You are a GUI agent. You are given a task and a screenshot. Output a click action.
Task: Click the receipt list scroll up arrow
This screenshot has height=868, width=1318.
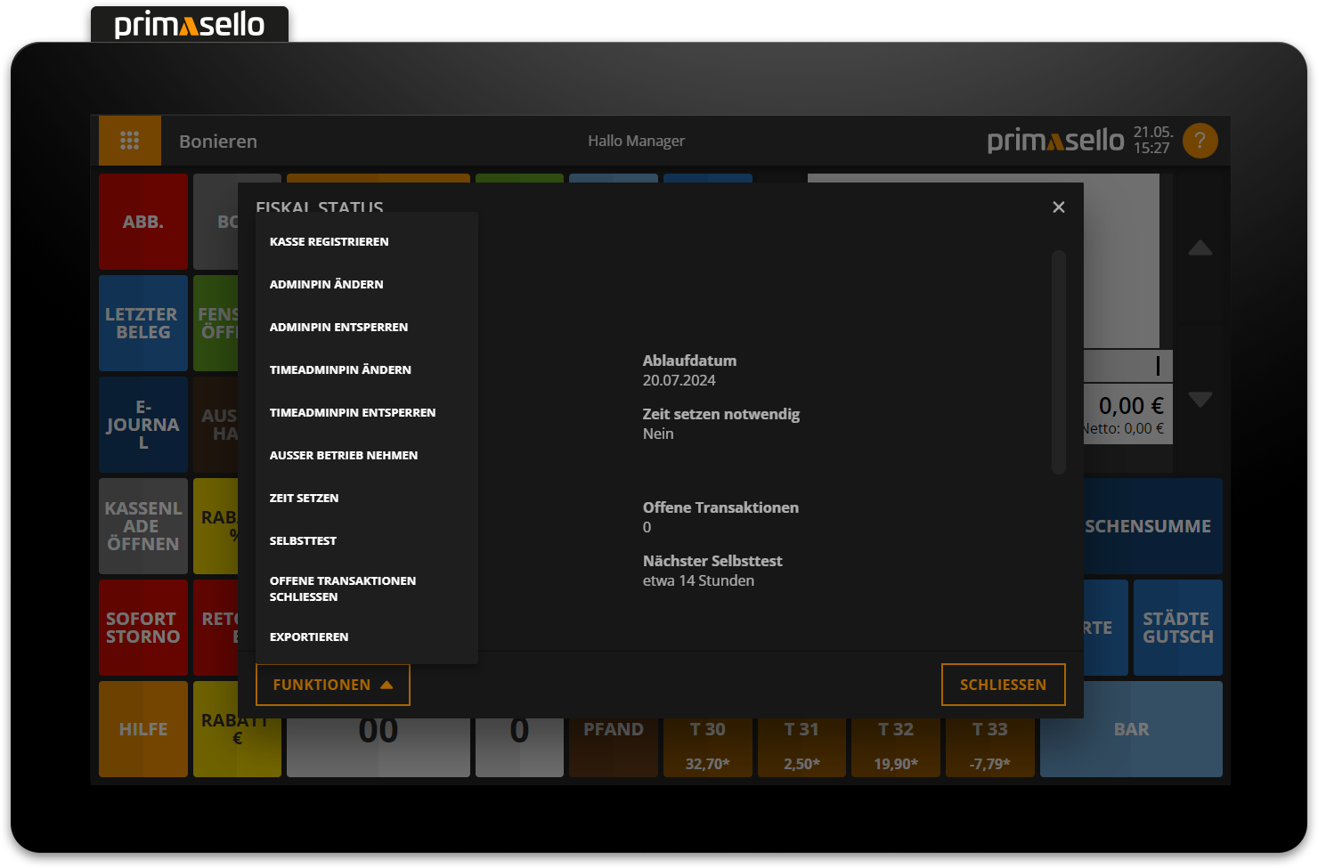tap(1200, 248)
